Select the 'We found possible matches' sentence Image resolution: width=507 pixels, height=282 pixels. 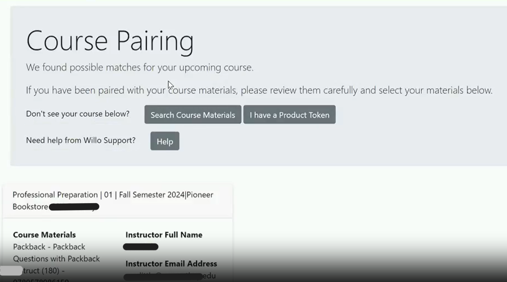point(140,67)
